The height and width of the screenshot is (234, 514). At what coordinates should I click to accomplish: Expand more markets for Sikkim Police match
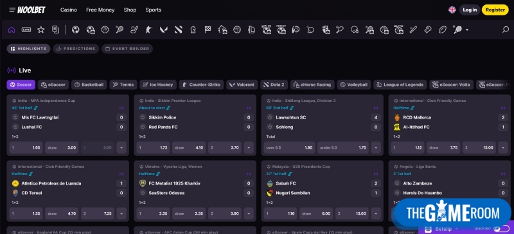coord(249,147)
